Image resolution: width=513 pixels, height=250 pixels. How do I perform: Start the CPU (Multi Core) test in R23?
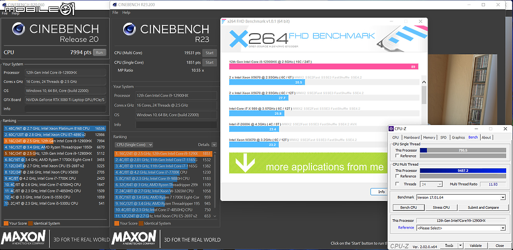tap(209, 53)
